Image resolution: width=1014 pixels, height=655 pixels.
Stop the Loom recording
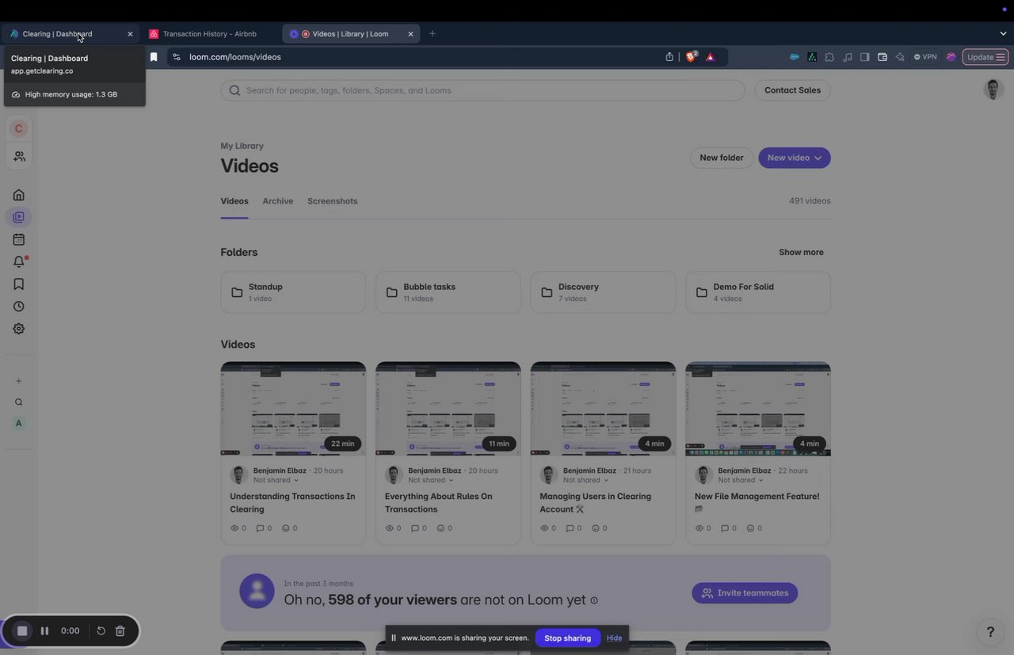(22, 631)
